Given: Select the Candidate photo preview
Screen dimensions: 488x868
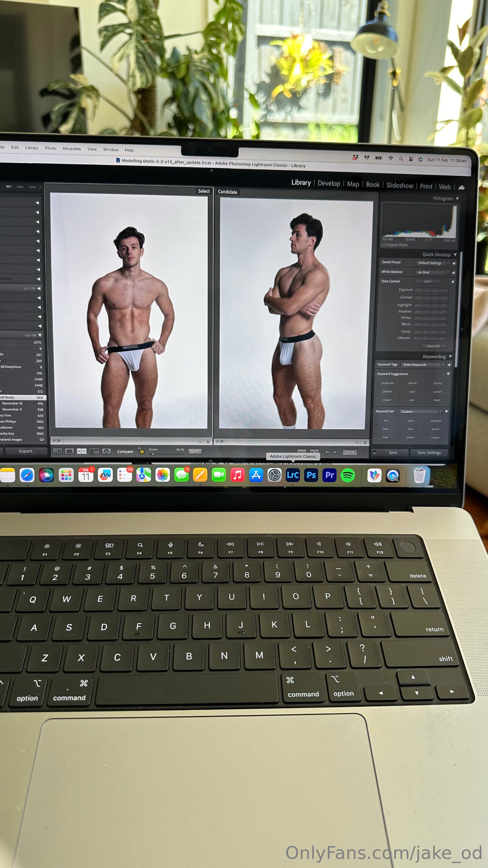Looking at the screenshot, I should tap(295, 314).
